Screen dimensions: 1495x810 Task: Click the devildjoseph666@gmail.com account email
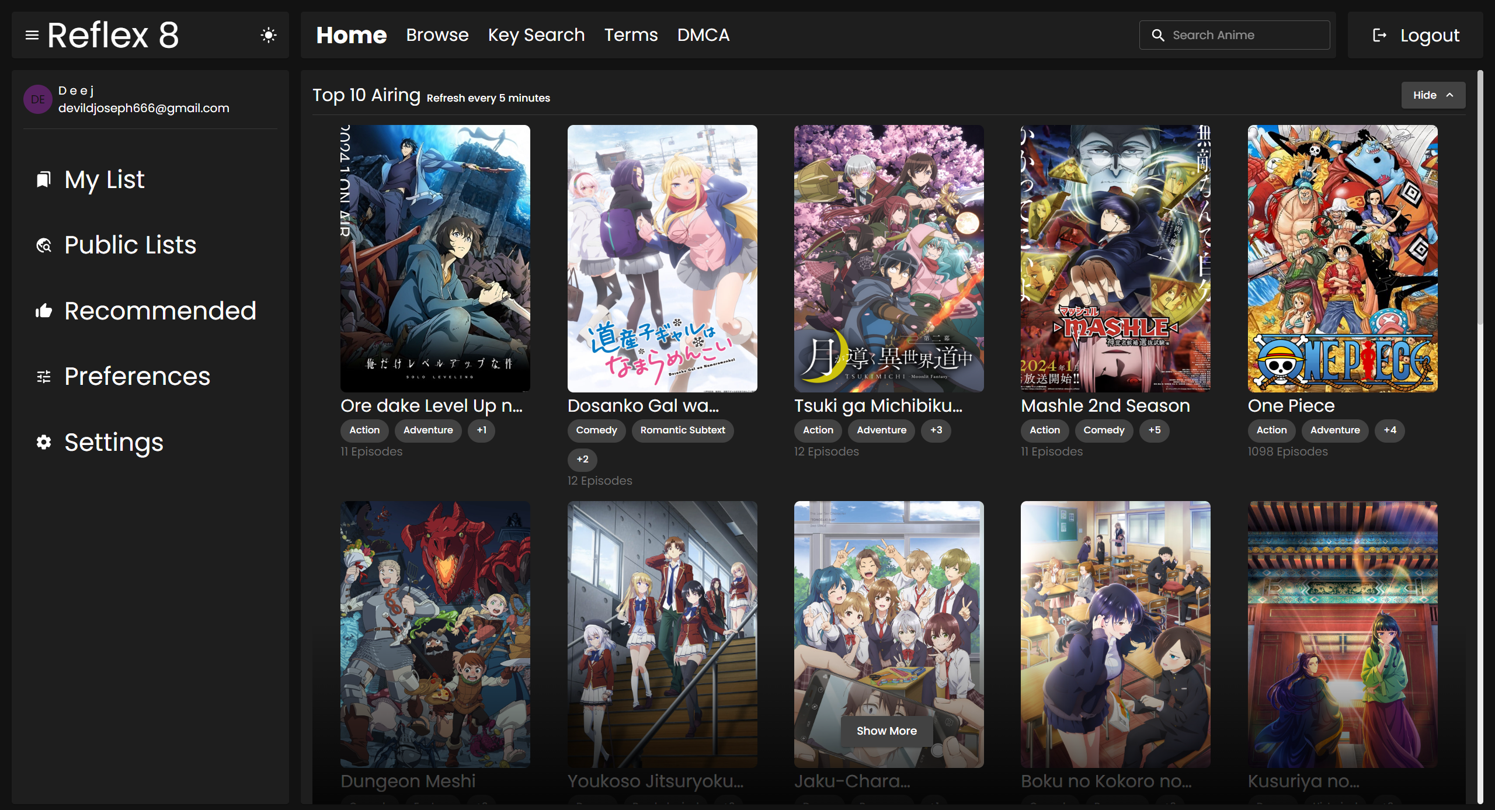point(144,108)
